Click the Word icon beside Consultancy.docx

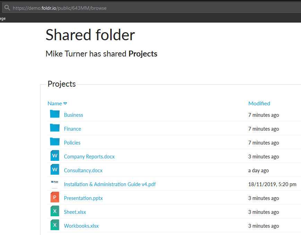point(54,169)
